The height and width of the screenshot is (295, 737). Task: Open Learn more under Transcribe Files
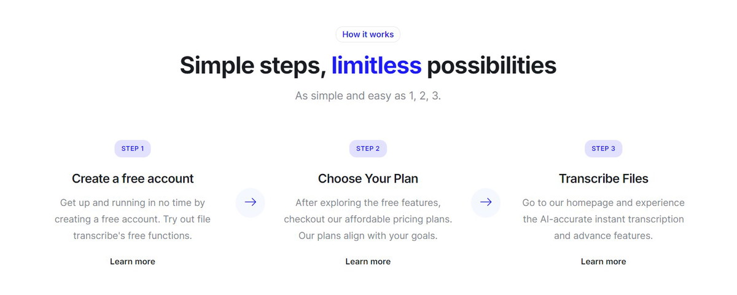click(604, 261)
